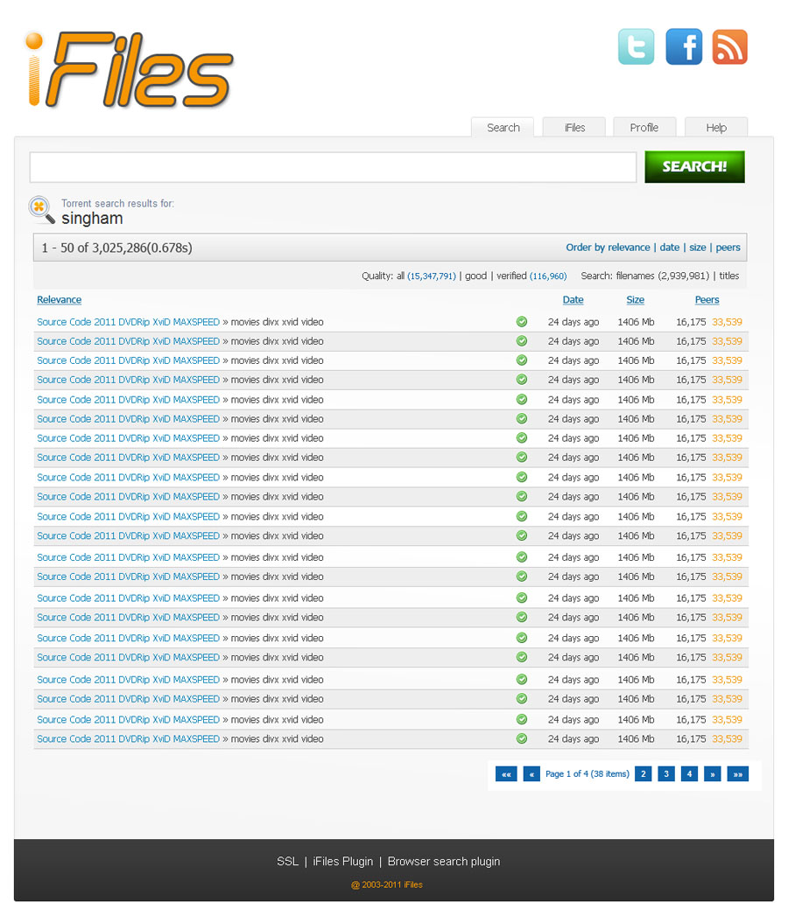Focus the torrent search input field
The width and height of the screenshot is (788, 923).
point(333,167)
